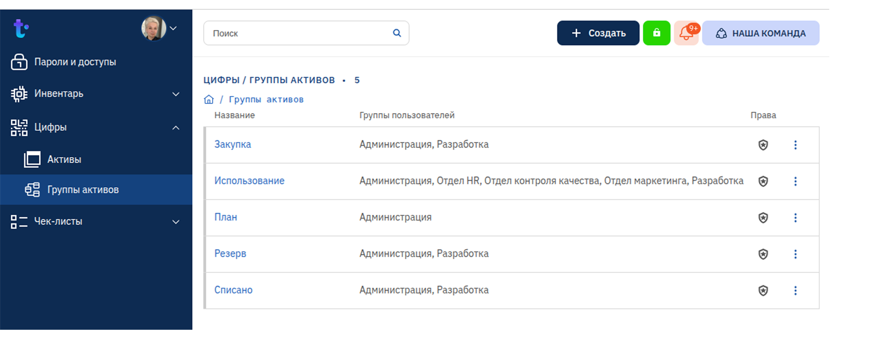Open the notifications bell with 9+ badge
This screenshot has height=338, width=889.
686,33
